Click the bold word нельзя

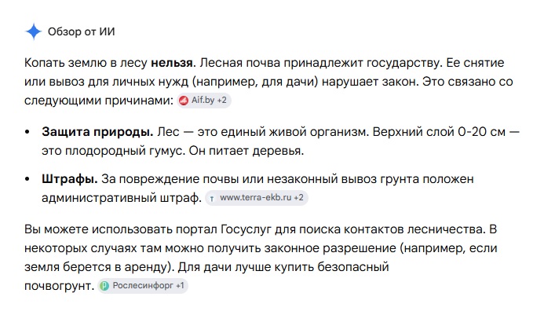pos(172,63)
